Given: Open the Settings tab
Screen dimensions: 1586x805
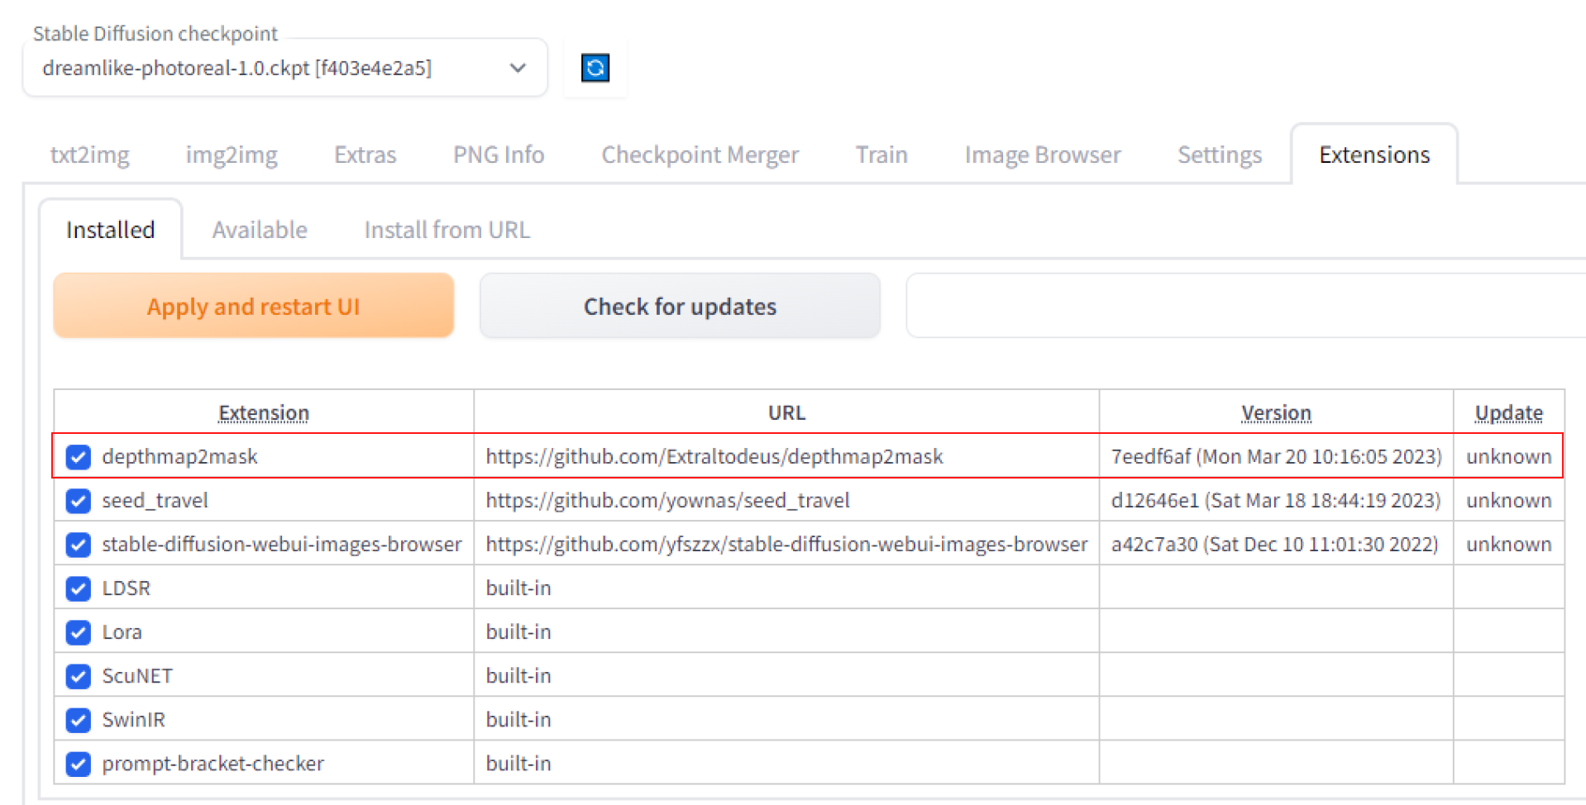Looking at the screenshot, I should click(x=1219, y=155).
